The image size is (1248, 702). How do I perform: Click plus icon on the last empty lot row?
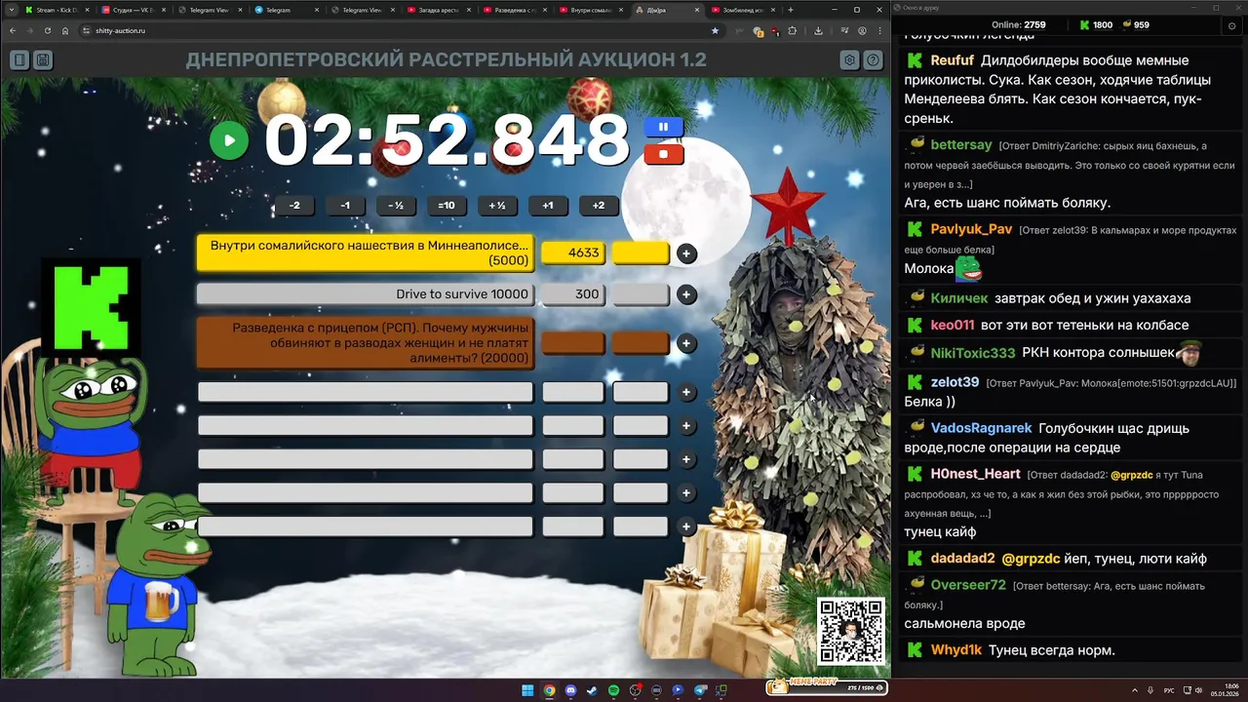(x=686, y=526)
